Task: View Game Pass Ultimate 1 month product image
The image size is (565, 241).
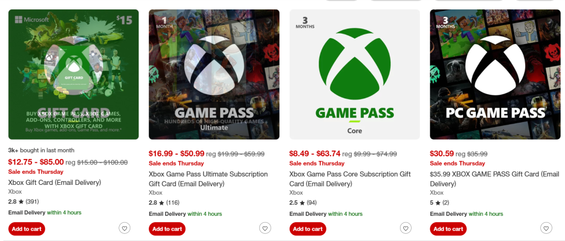Action: click(x=214, y=74)
